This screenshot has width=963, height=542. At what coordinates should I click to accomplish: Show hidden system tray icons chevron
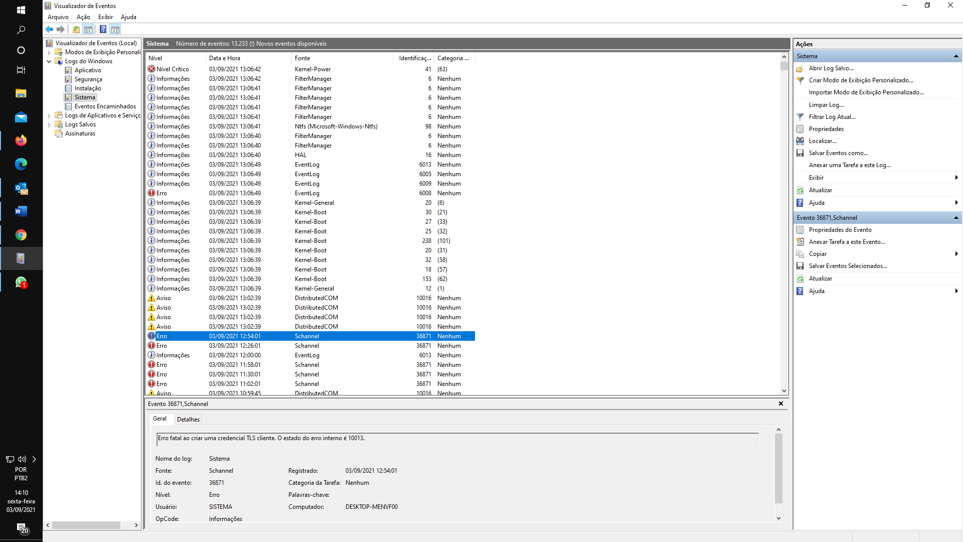click(34, 459)
